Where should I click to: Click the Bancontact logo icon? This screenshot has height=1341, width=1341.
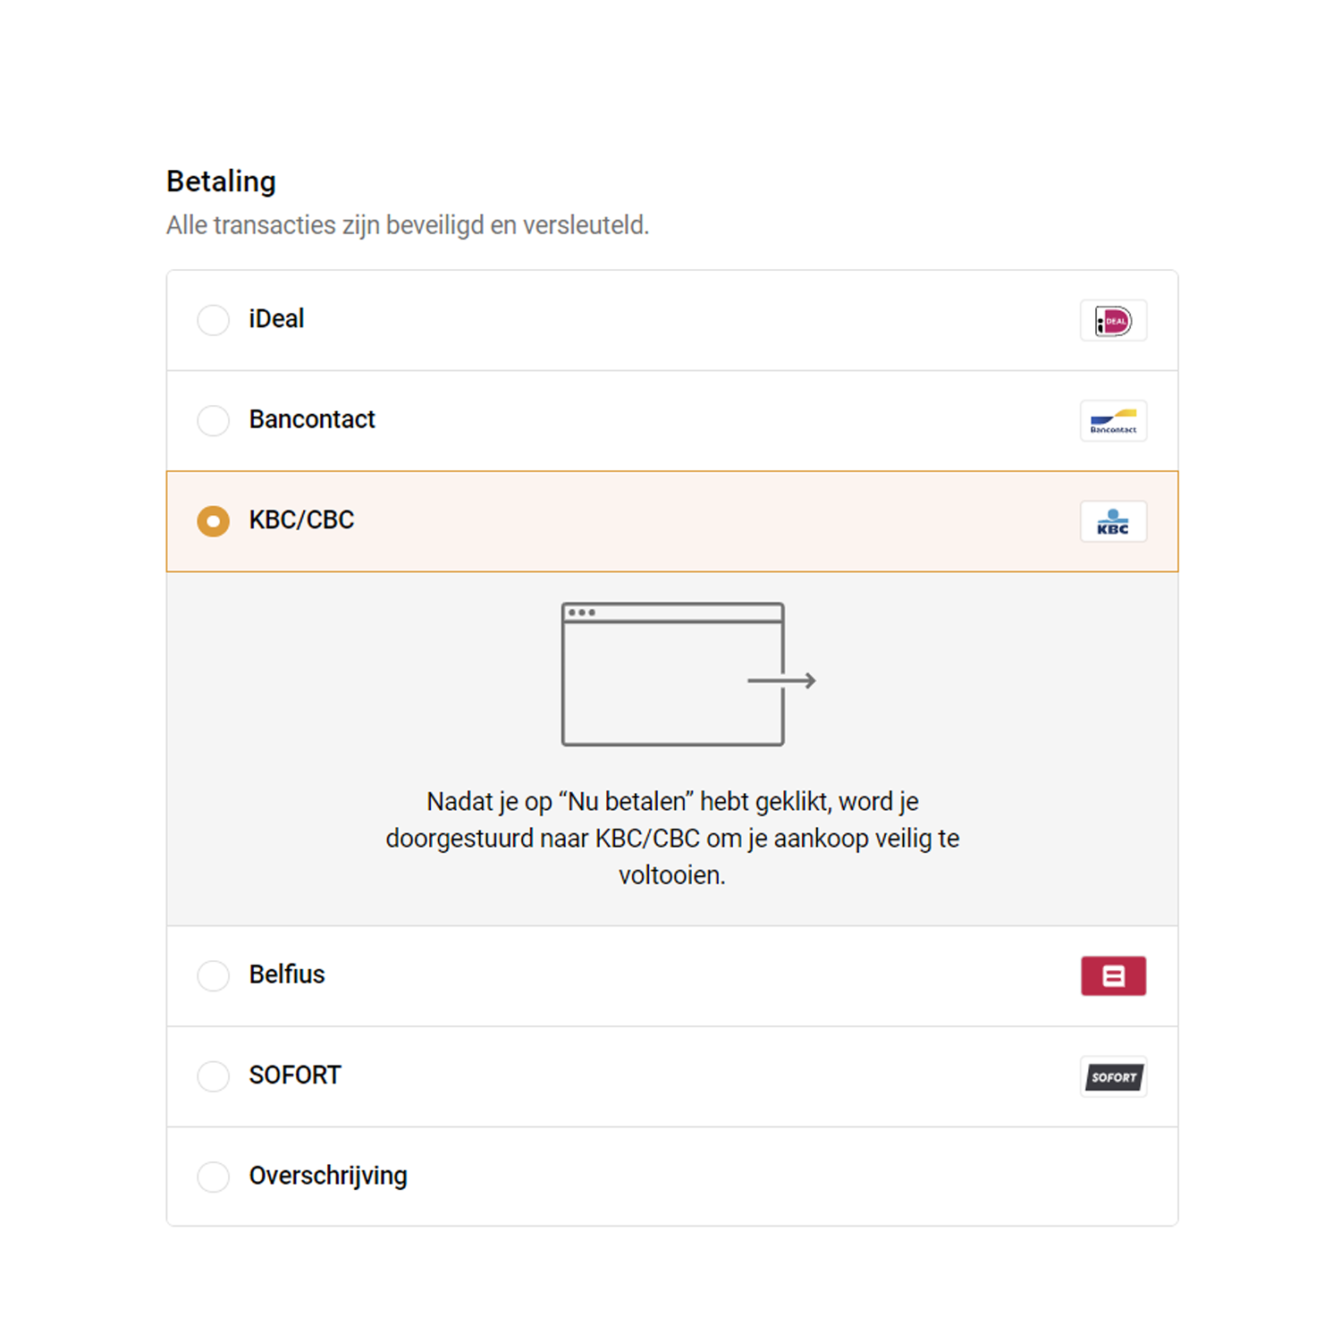click(1113, 421)
